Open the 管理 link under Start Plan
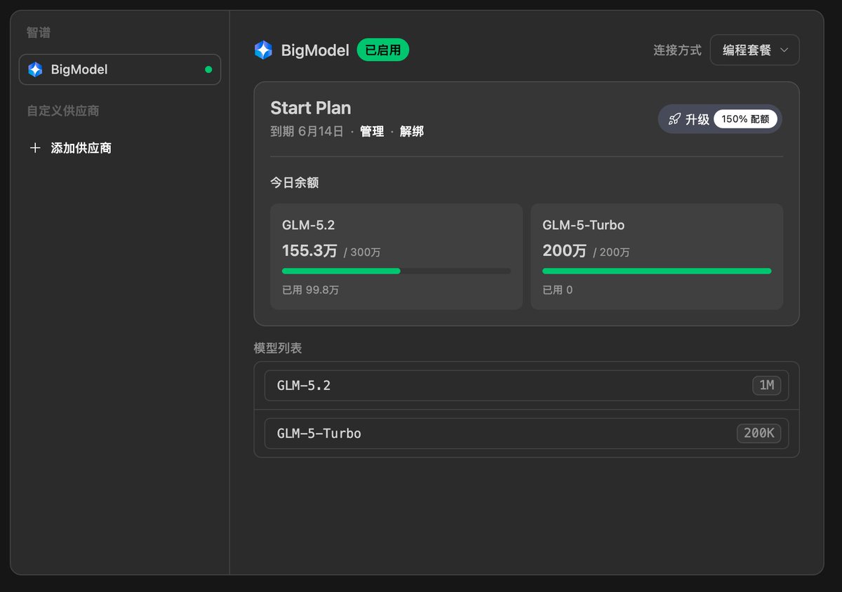The height and width of the screenshot is (592, 842). (372, 131)
